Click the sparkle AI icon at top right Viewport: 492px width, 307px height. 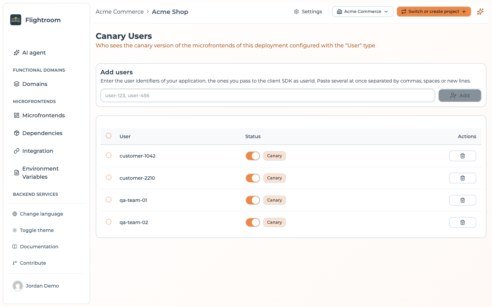pos(480,12)
